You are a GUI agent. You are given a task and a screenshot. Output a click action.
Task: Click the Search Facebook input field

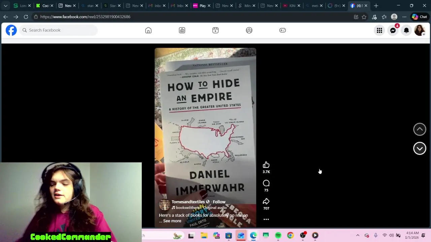click(58, 30)
